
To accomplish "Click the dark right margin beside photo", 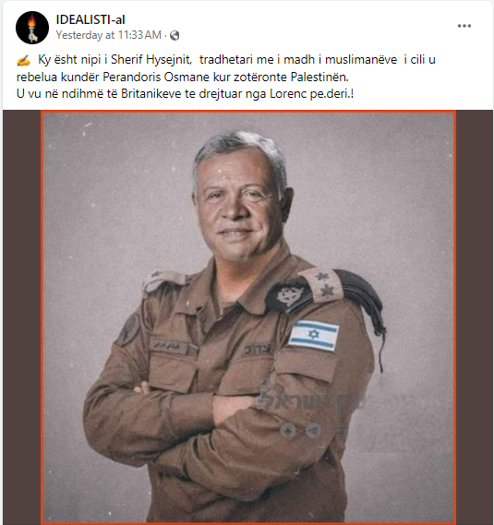I will (x=475, y=316).
